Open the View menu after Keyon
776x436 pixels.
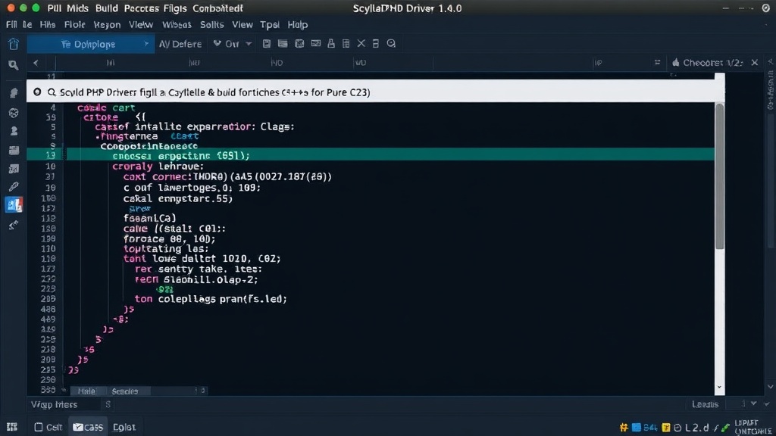(140, 25)
